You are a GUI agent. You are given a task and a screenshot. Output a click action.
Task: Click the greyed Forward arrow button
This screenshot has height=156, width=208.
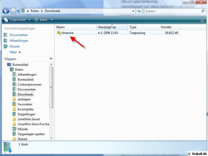tap(13, 11)
